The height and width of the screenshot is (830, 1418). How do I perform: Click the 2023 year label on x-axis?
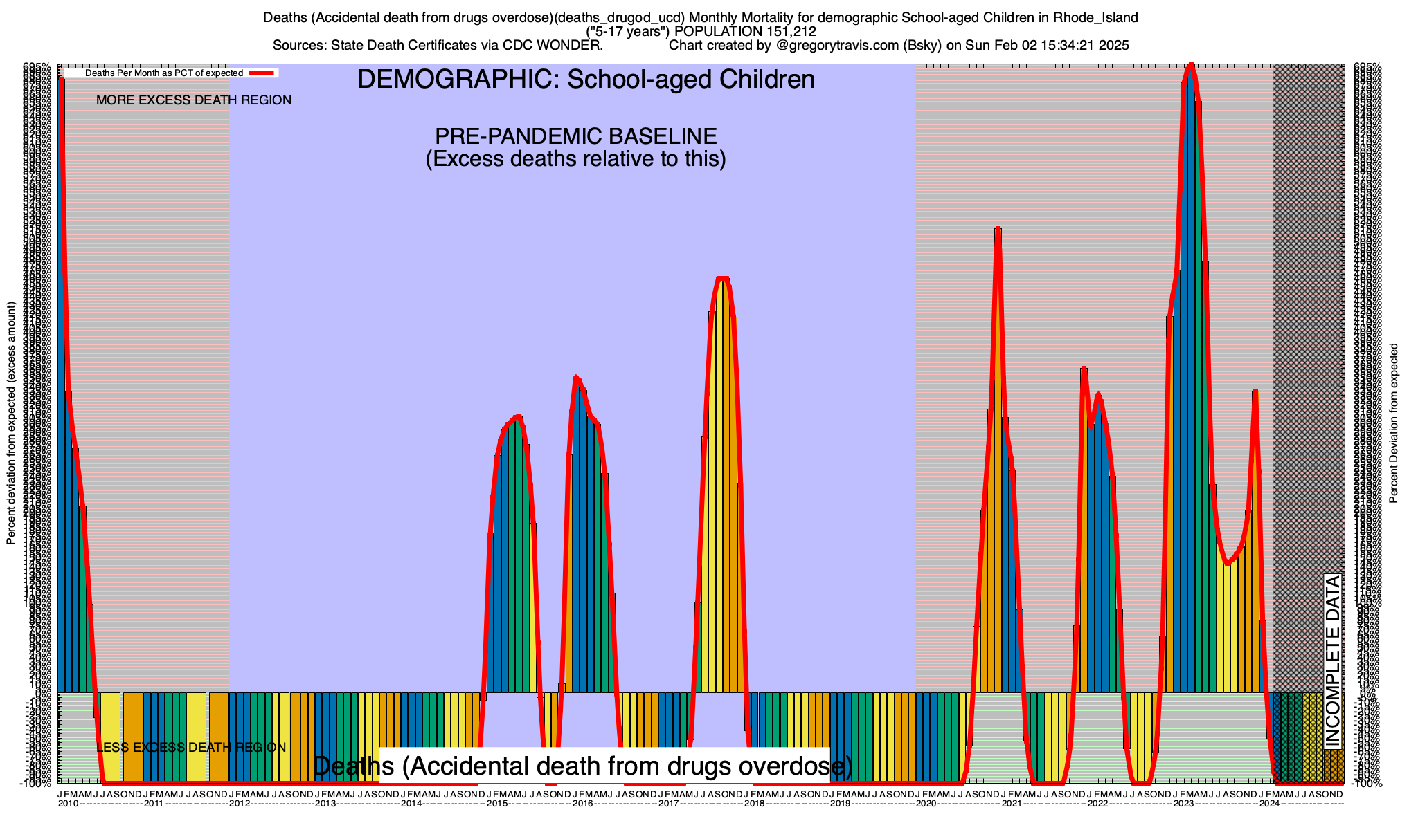pyautogui.click(x=1183, y=804)
